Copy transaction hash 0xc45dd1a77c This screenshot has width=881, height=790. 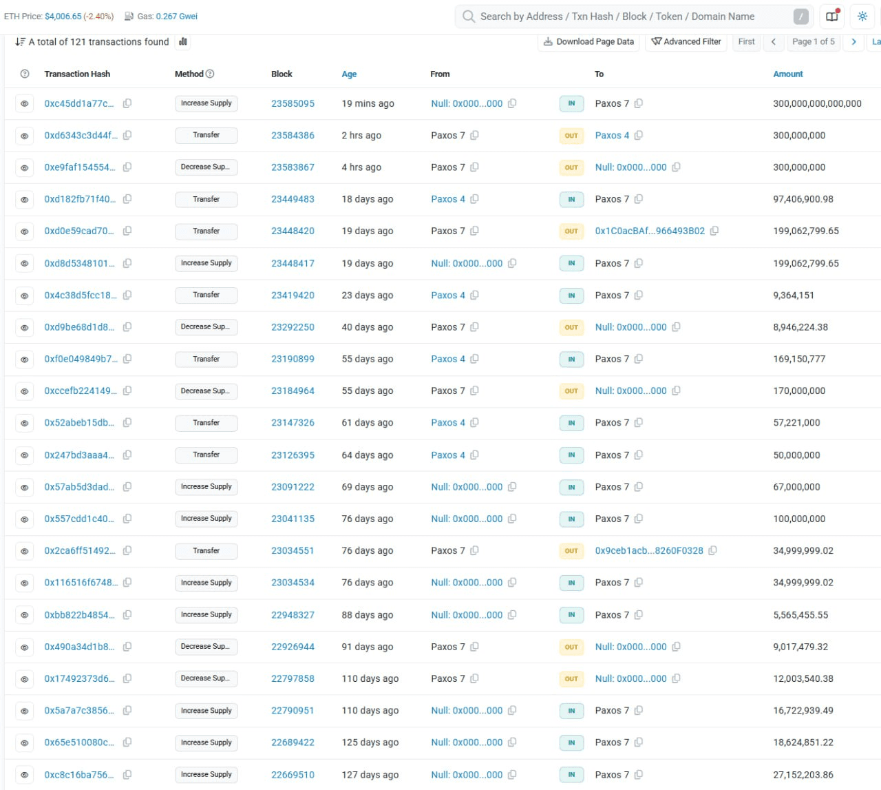(x=127, y=103)
